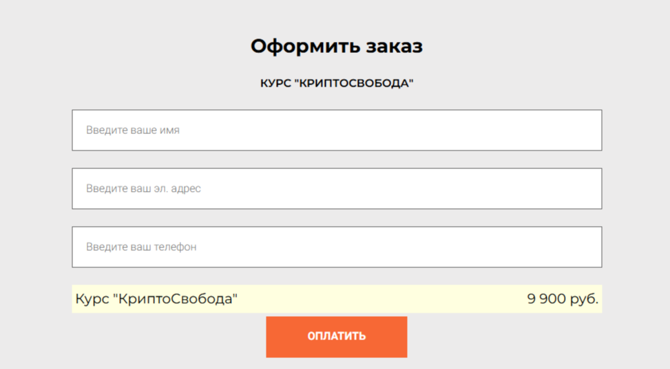This screenshot has width=670, height=369.
Task: Click the word 'КРИПТОСВОБОДА' in the subtitle
Action: [353, 83]
